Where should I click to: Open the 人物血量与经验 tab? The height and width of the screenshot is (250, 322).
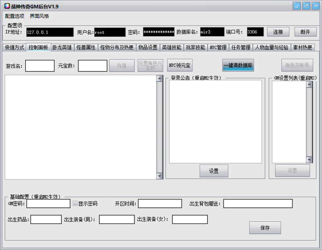tap(272, 47)
